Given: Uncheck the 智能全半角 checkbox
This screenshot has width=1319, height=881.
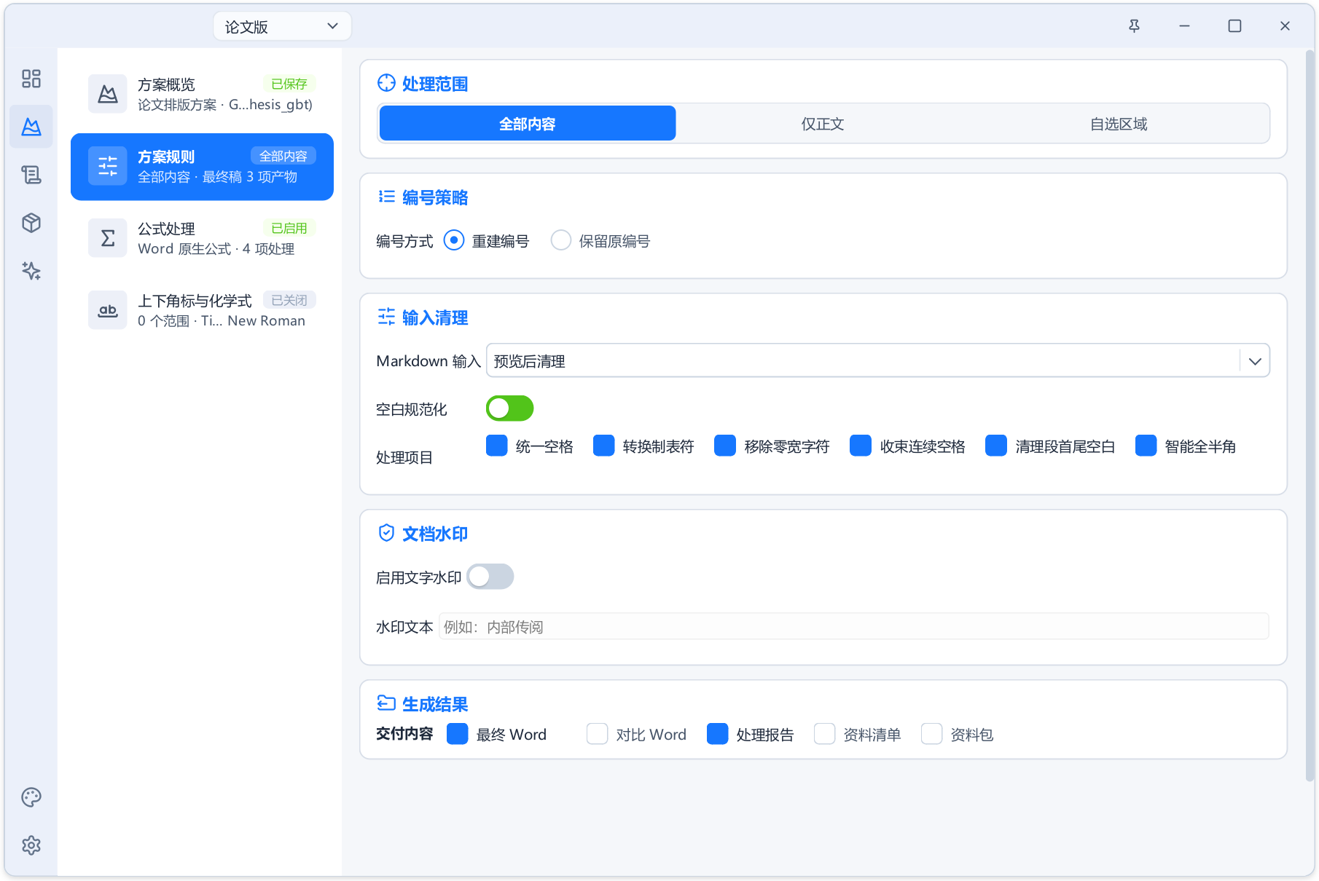Looking at the screenshot, I should 1146,446.
